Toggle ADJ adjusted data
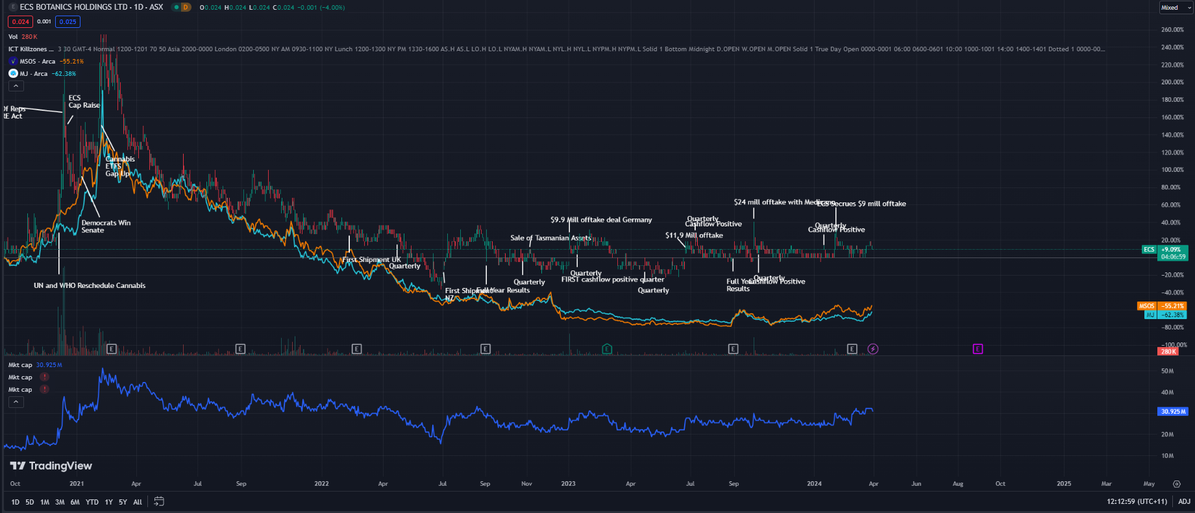This screenshot has height=513, width=1195. point(1184,501)
